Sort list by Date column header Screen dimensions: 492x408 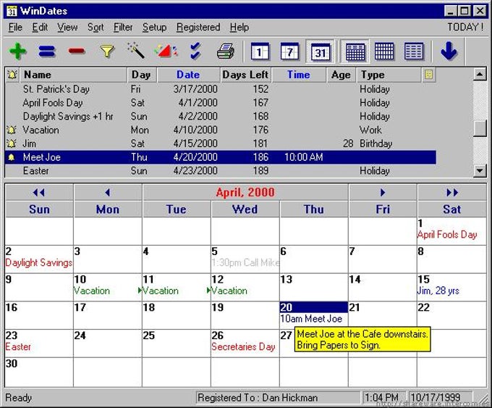point(188,75)
